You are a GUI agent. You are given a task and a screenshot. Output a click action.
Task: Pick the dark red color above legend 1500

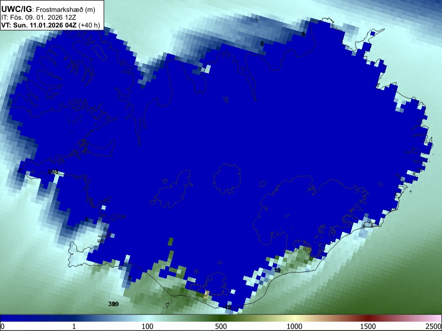[368, 318]
